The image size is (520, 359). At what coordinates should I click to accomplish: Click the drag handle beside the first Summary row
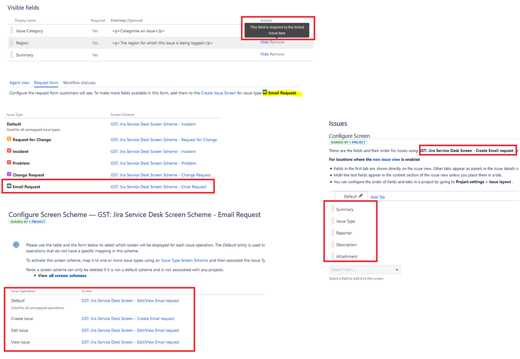(11, 55)
